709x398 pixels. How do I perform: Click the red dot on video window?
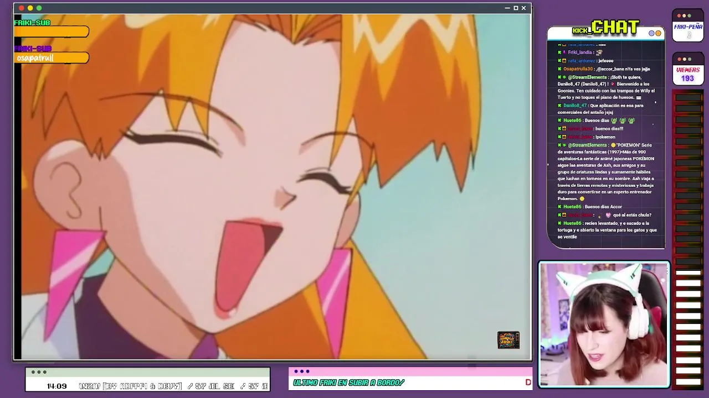[x=22, y=8]
